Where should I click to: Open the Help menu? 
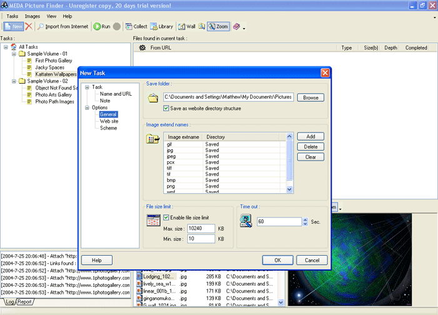68,16
